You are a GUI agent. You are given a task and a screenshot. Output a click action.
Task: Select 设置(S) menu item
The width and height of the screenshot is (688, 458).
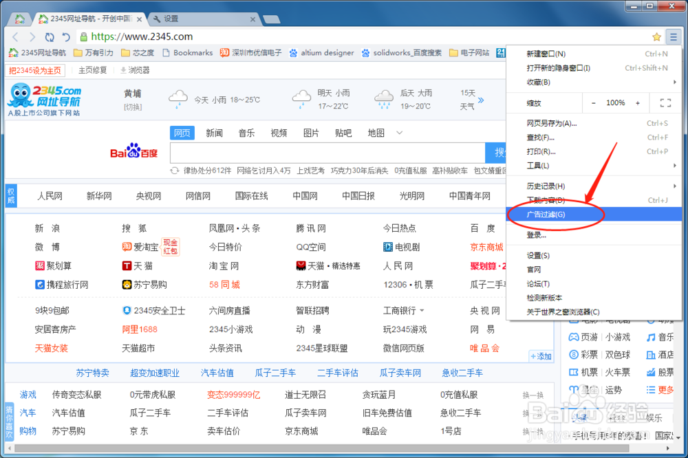point(594,255)
